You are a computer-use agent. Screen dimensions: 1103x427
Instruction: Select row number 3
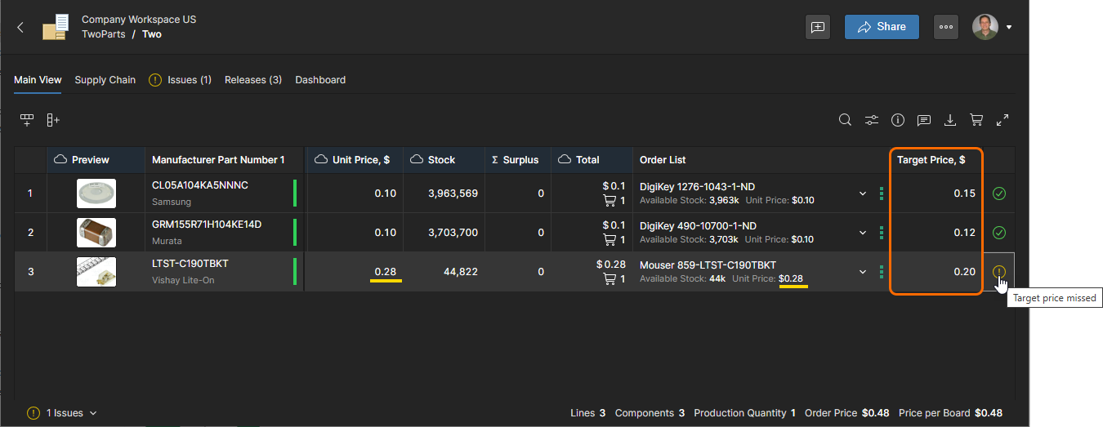point(30,272)
